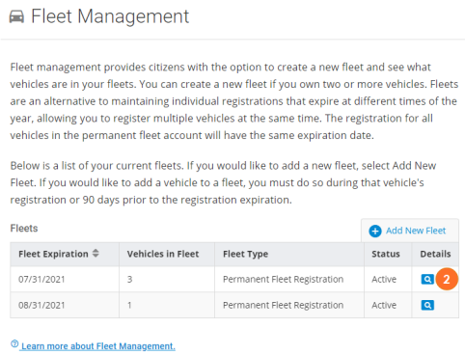Click the car icon beside Fleet Management
This screenshot has width=465, height=355.
click(16, 16)
